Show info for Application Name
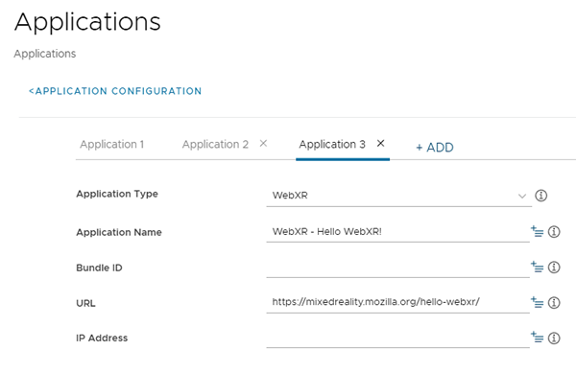The width and height of the screenshot is (576, 373). coord(554,232)
